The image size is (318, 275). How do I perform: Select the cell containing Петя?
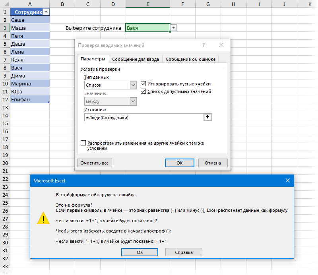tap(30, 36)
